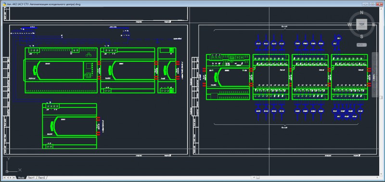Open the Лист1 layout tab
Viewport: 385px width, 182px height.
click(x=31, y=178)
